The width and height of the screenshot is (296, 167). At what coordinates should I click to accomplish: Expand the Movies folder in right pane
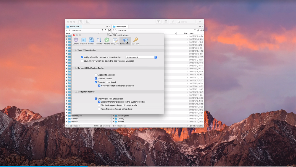click(113, 122)
